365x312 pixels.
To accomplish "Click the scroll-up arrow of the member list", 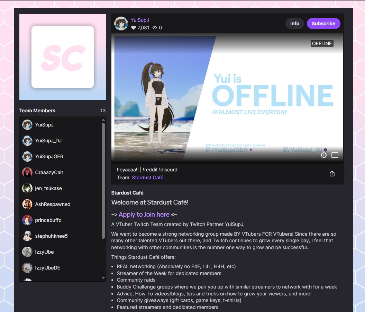I will 103,120.
